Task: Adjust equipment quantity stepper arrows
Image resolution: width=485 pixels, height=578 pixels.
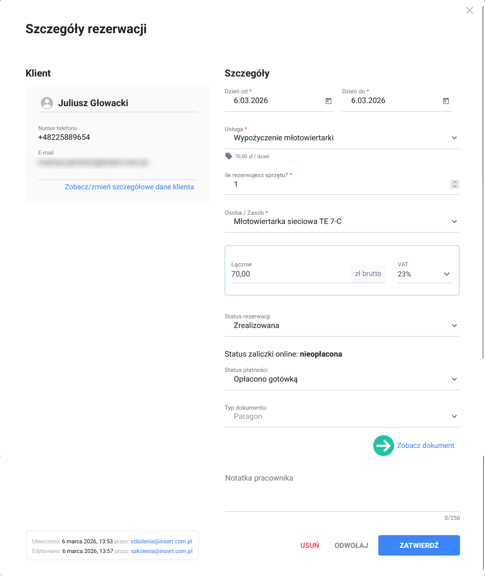Action: (x=455, y=185)
